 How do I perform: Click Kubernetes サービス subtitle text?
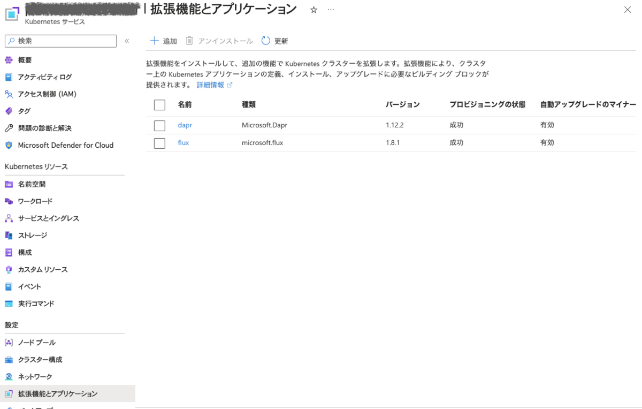55,22
